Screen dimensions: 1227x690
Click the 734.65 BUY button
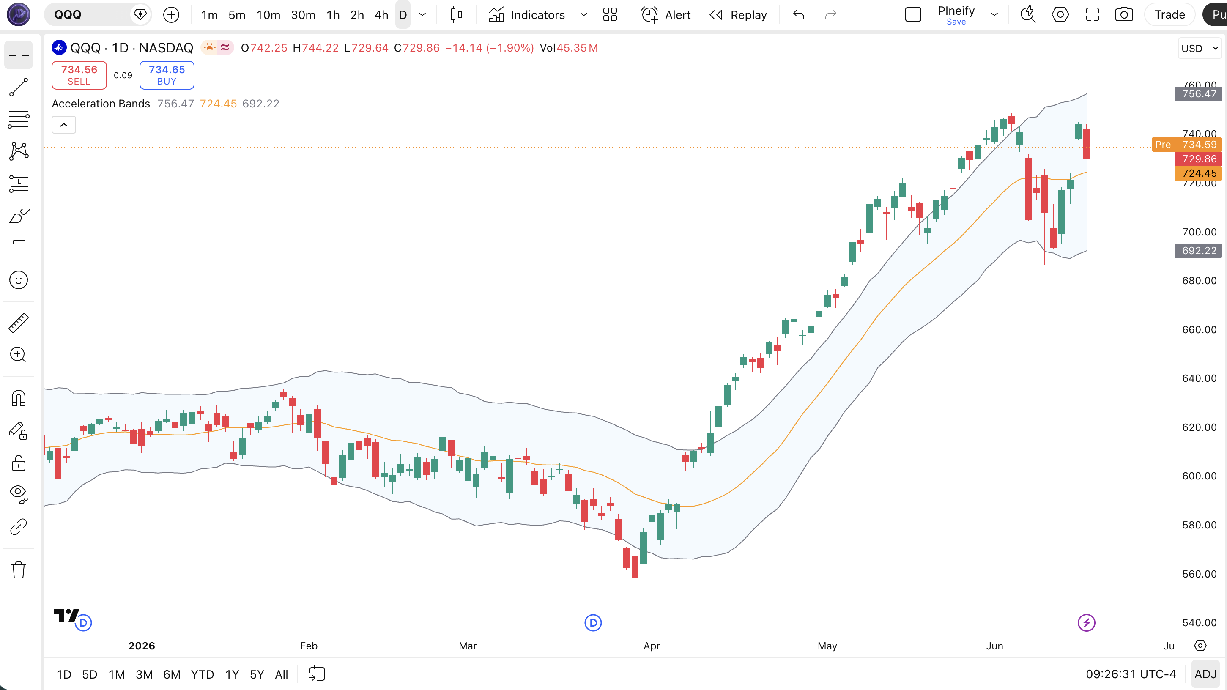pos(167,75)
